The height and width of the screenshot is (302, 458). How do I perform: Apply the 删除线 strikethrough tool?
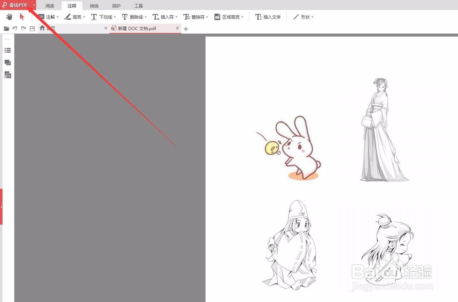pyautogui.click(x=132, y=17)
